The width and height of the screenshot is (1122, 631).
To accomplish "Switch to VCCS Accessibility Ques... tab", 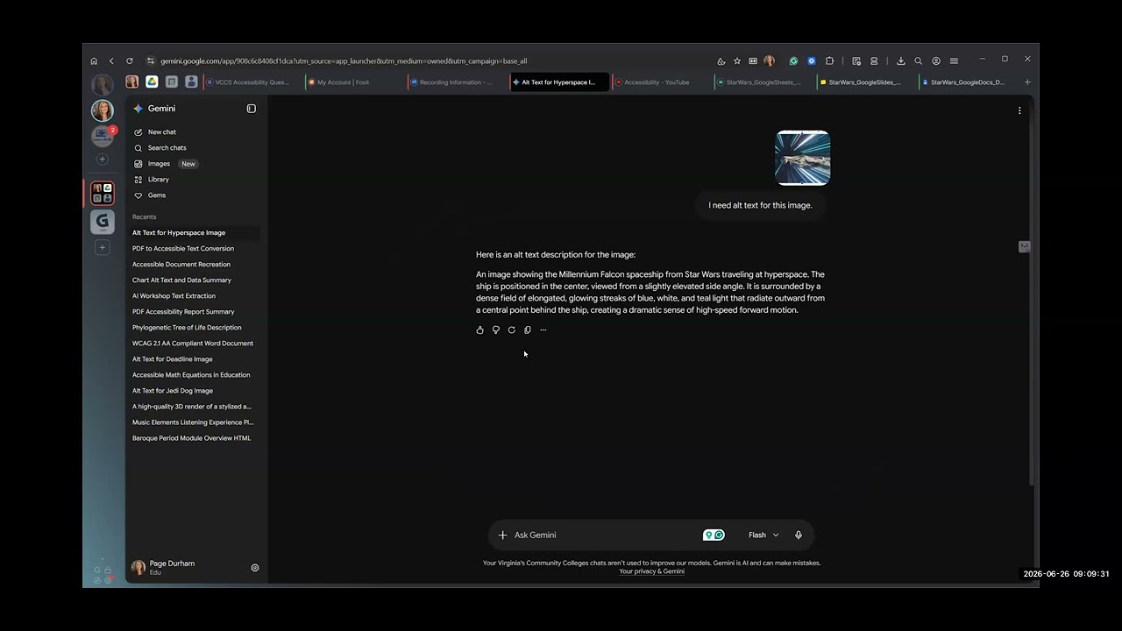I will tap(252, 82).
